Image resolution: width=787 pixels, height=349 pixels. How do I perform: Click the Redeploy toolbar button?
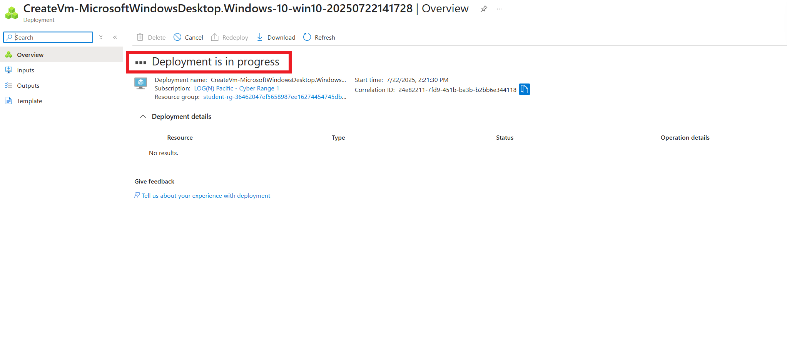pyautogui.click(x=229, y=37)
